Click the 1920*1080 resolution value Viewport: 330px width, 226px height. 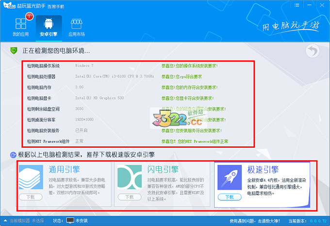84,120
